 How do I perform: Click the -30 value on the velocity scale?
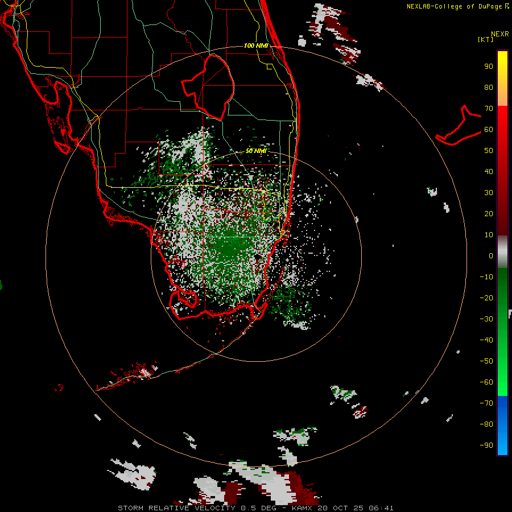486,319
